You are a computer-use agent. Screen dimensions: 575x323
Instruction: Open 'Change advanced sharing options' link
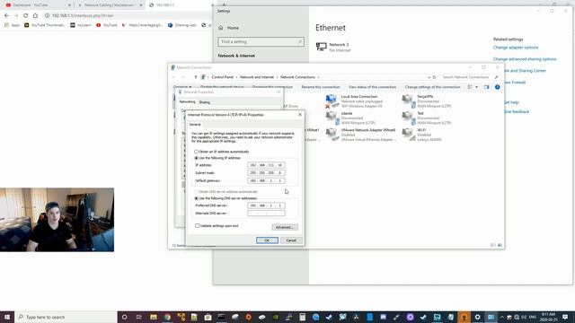pos(525,59)
